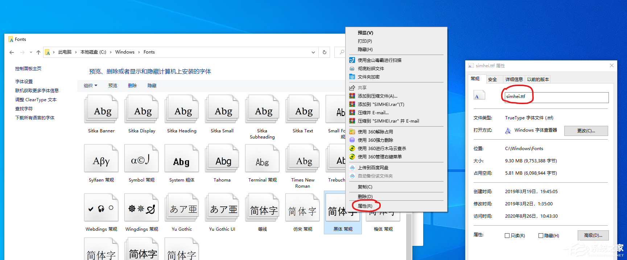Open the 组织 dropdown menu
627x260 pixels.
[90, 86]
